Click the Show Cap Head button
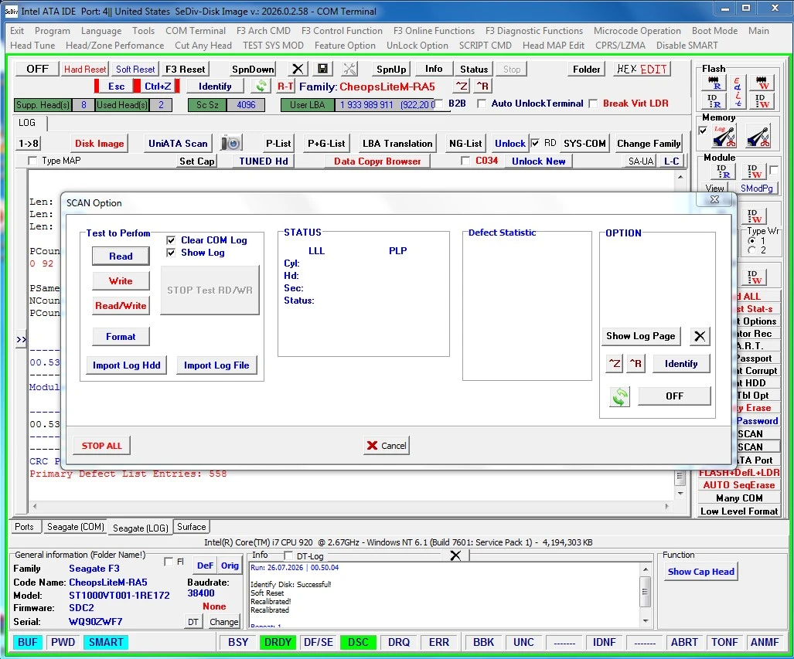 [700, 572]
